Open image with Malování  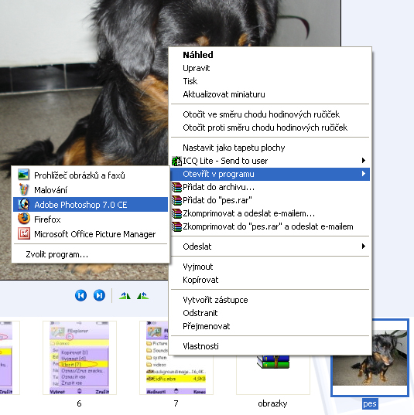click(x=91, y=190)
